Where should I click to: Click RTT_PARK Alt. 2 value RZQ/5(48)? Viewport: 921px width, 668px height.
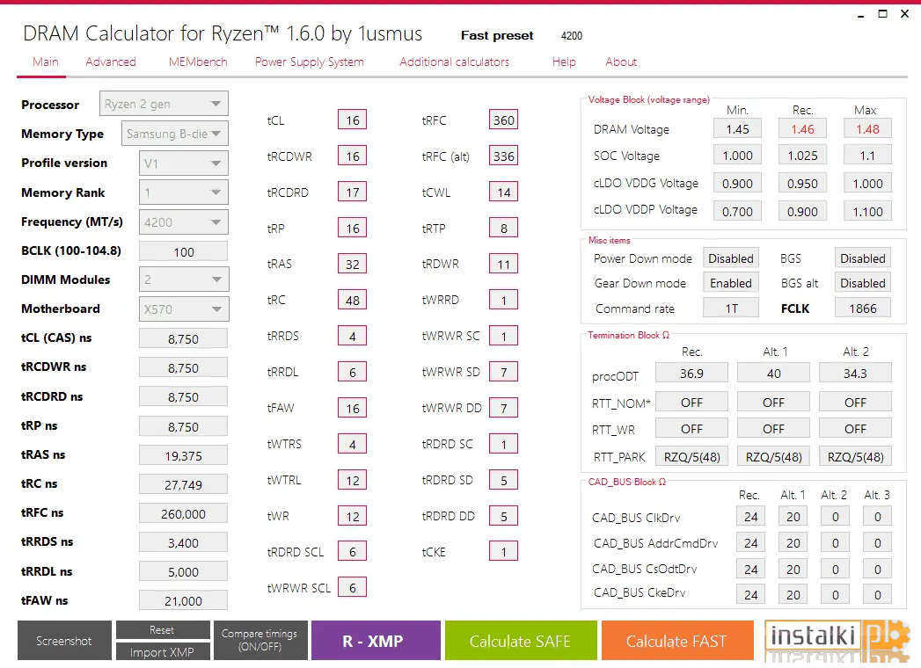(855, 457)
